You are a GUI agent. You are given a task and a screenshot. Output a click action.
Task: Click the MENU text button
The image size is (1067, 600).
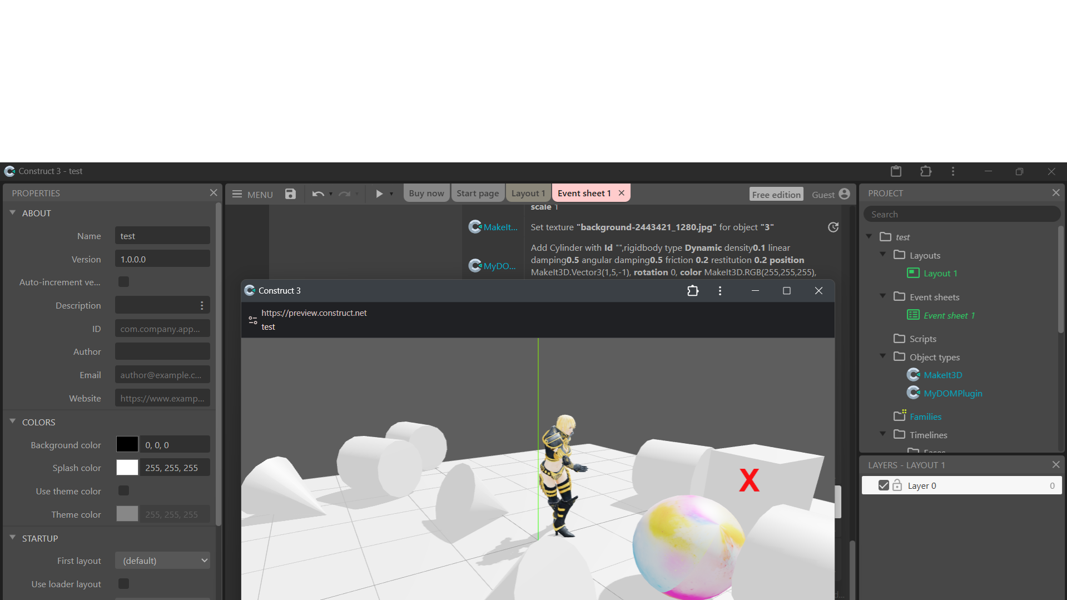click(x=260, y=195)
